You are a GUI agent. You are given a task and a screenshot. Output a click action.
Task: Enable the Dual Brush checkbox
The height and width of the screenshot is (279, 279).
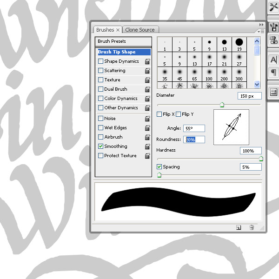coord(100,89)
